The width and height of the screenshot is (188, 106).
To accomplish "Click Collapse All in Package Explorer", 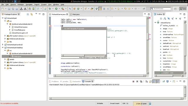I will coord(28,14).
